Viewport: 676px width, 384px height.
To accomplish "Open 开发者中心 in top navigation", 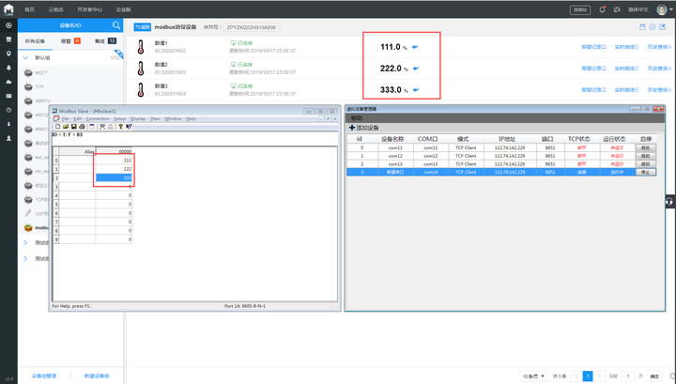I will click(90, 9).
